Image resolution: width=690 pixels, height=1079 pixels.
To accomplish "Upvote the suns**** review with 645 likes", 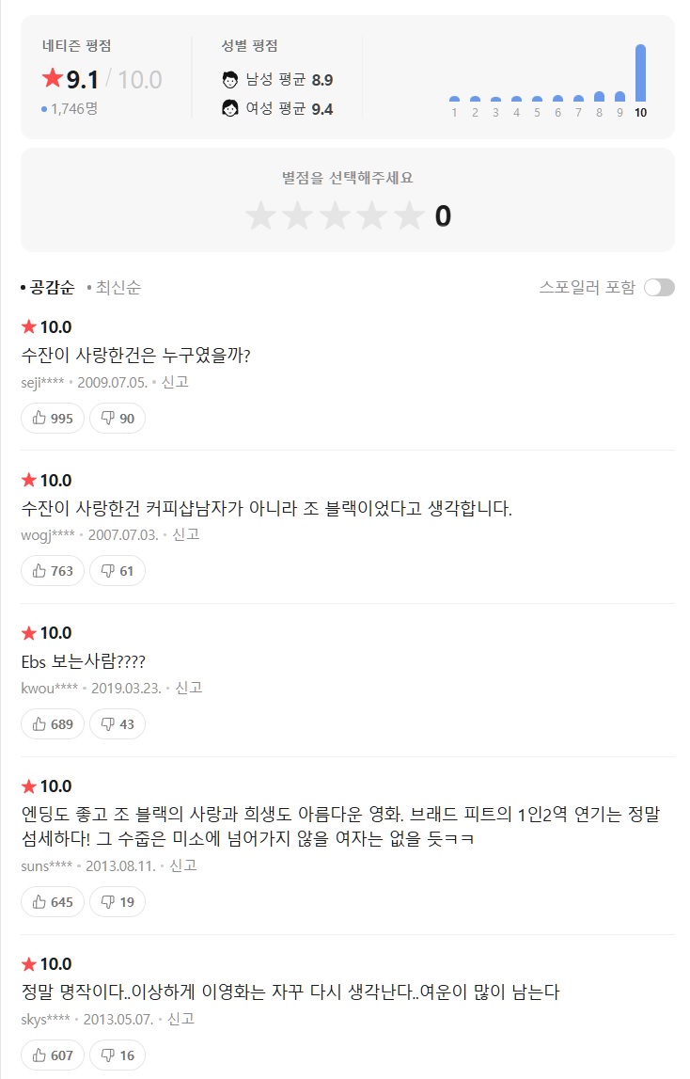I will 53,902.
